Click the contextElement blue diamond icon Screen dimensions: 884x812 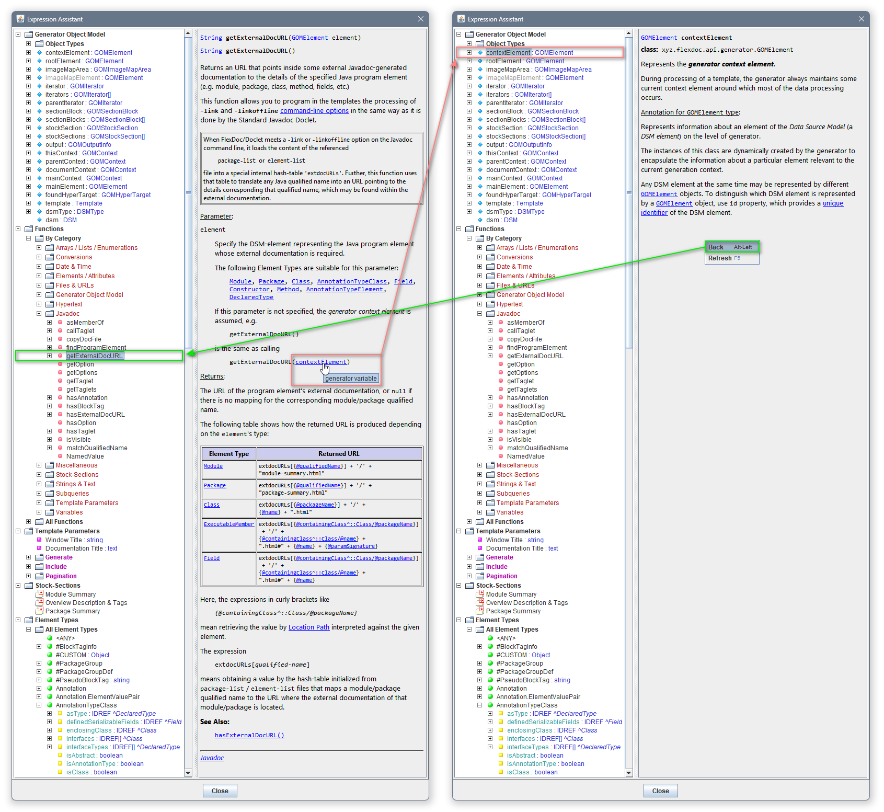tap(39, 52)
